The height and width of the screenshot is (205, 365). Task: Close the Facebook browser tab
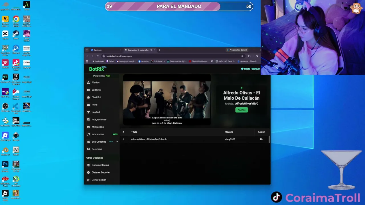120,50
